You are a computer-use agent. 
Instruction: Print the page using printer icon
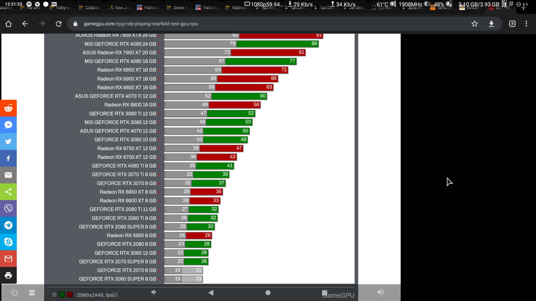8,275
